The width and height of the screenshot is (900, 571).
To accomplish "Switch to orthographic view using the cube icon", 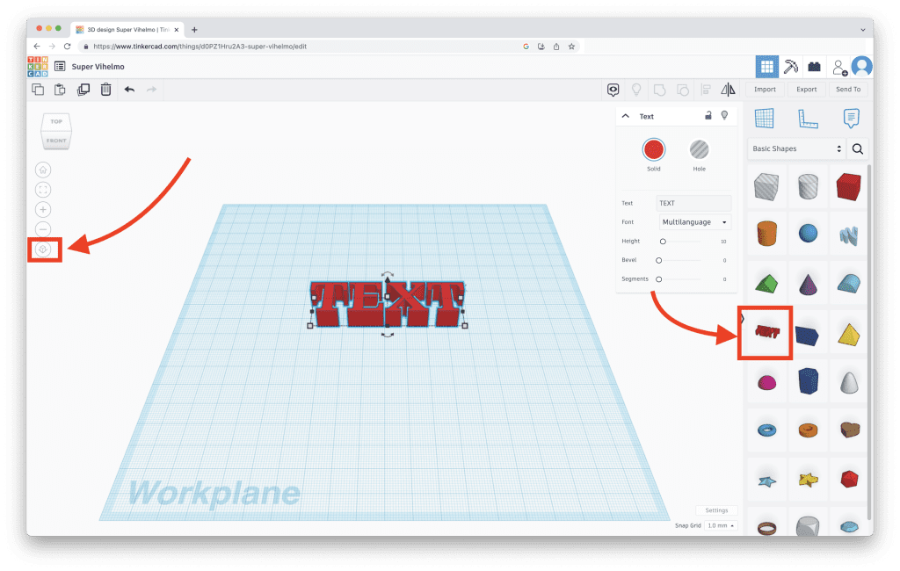I will pyautogui.click(x=43, y=249).
